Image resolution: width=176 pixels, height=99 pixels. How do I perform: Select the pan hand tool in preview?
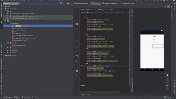167,75
